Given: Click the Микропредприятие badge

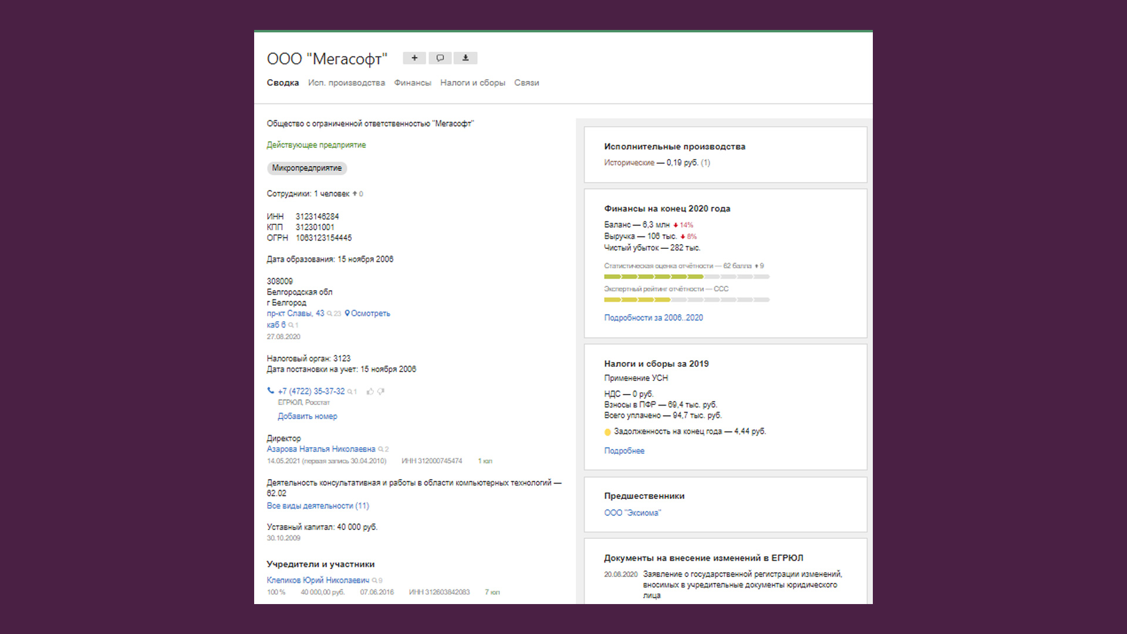Looking at the screenshot, I should click(x=307, y=168).
